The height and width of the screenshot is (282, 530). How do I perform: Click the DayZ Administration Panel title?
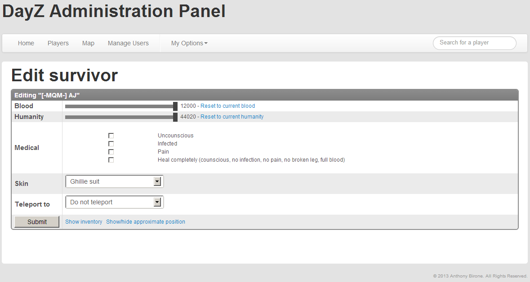click(x=114, y=11)
